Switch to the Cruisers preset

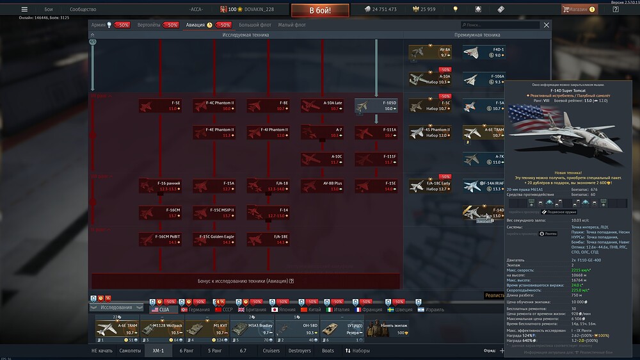tap(271, 350)
